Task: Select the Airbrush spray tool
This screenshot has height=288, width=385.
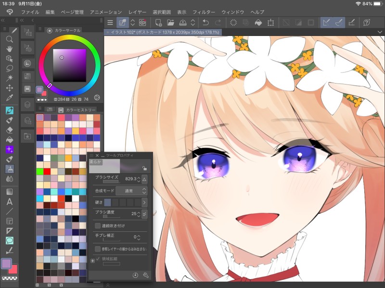Action: tap(9, 169)
